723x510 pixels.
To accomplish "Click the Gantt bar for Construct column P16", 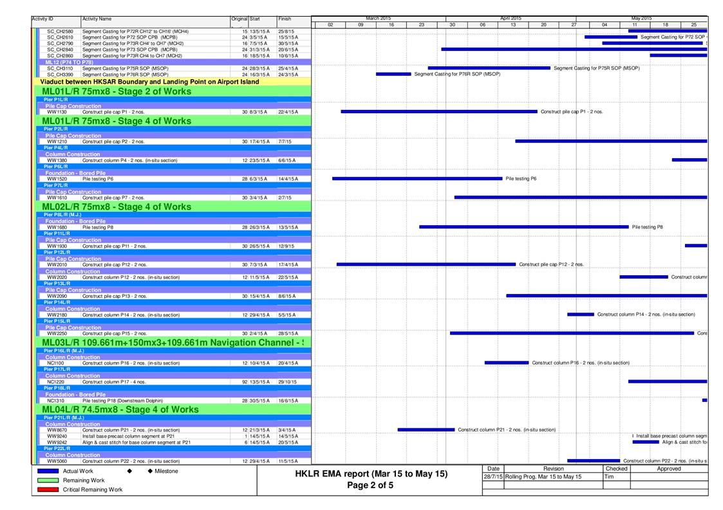I will [x=506, y=363].
